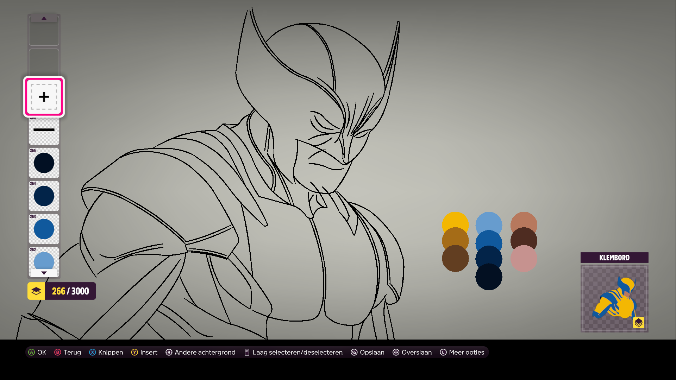Select the black line layer tile
This screenshot has height=380, width=676.
(44, 131)
